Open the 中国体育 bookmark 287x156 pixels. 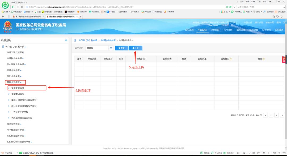(x=82, y=12)
